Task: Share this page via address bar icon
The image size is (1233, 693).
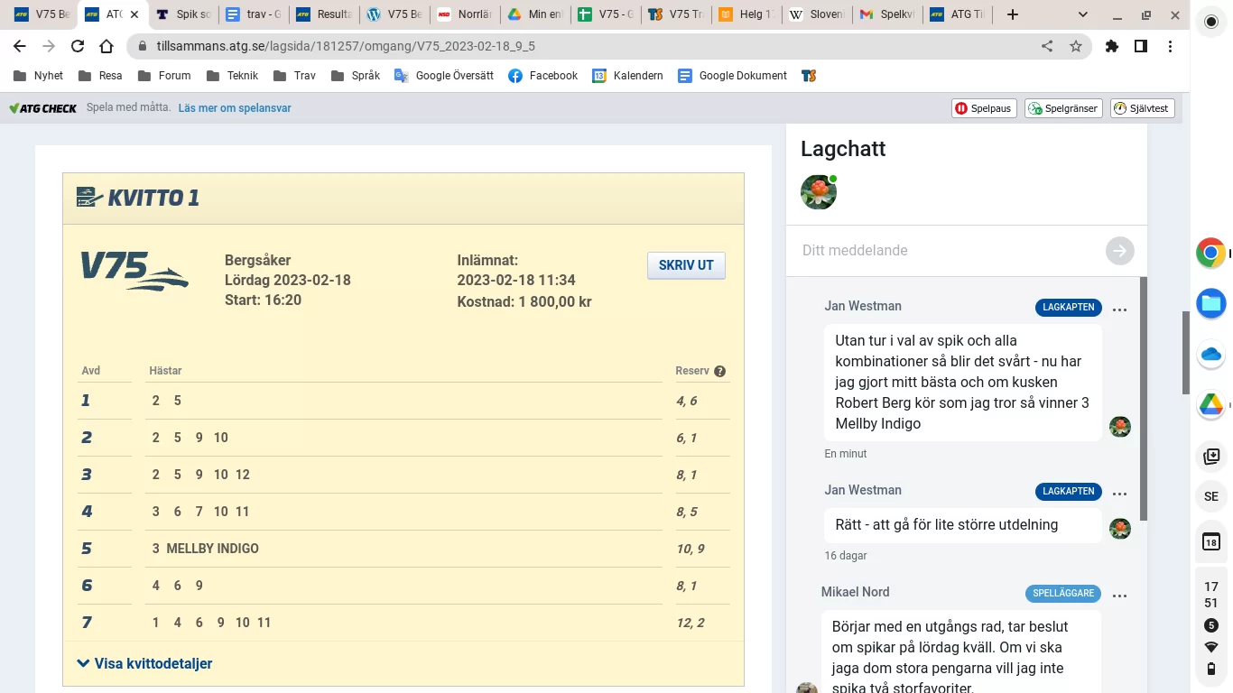Action: click(x=1047, y=46)
